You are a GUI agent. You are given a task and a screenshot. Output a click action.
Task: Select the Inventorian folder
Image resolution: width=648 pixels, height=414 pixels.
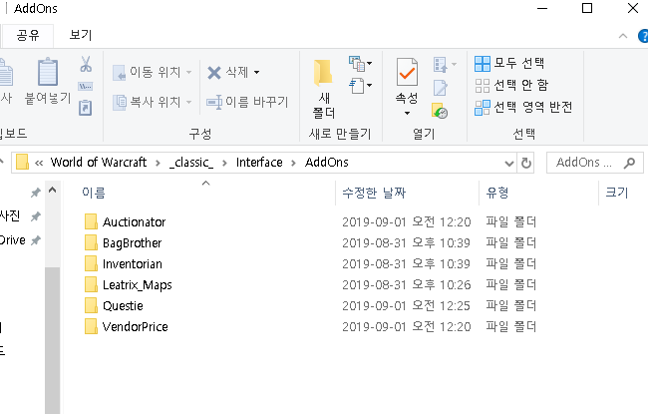133,264
